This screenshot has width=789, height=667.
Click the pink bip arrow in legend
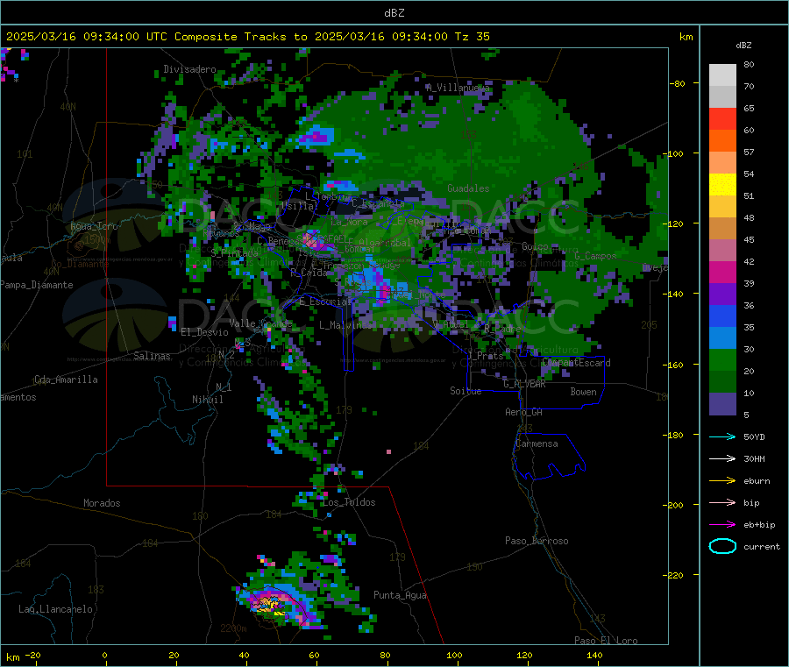(x=722, y=502)
